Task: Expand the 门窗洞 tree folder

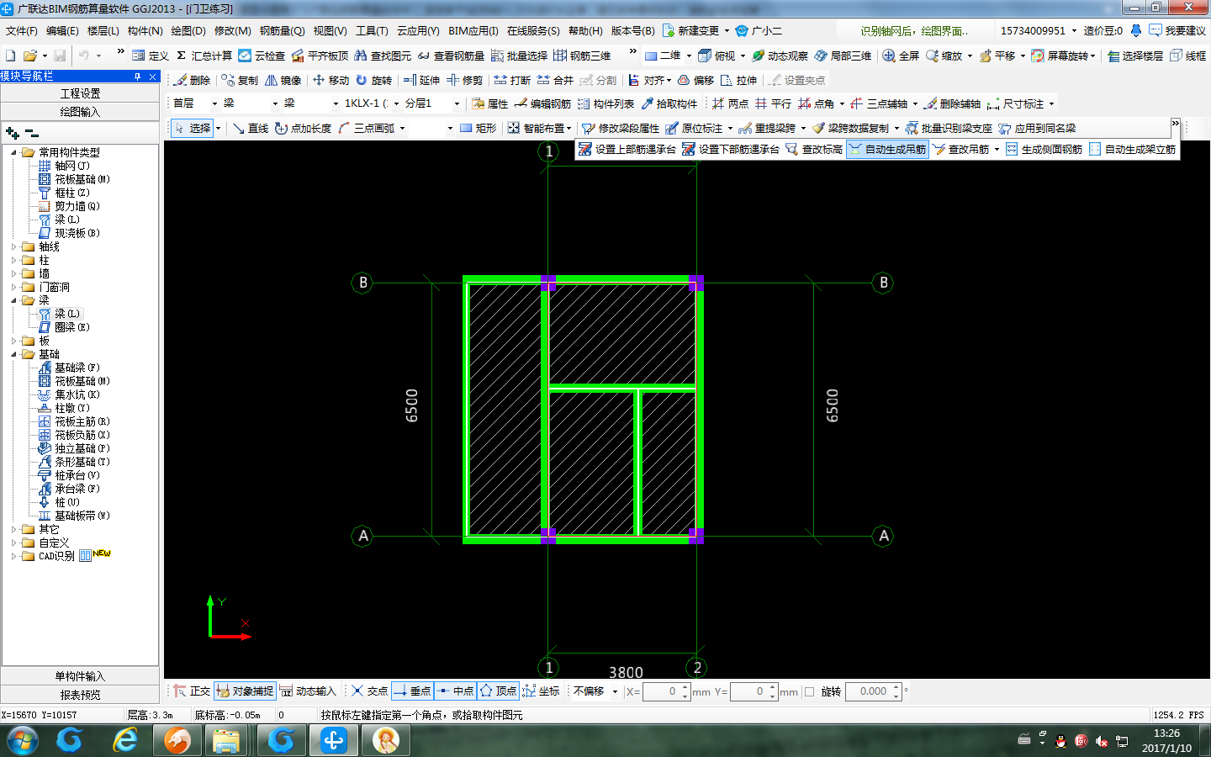Action: [13, 287]
